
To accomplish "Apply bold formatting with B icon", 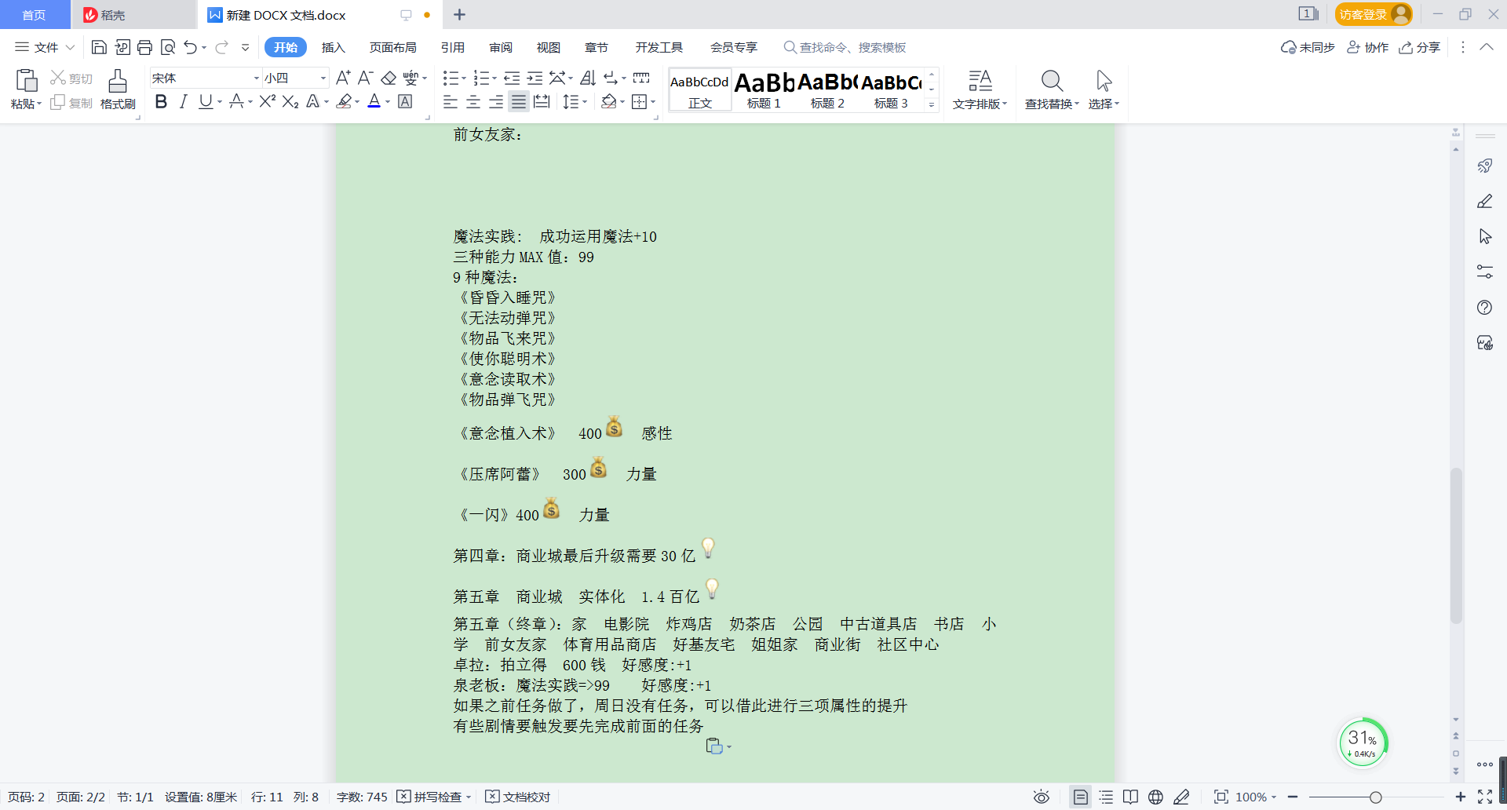I will coord(161,102).
